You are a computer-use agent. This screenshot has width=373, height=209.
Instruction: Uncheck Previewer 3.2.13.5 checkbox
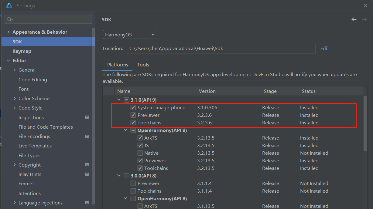140,160
